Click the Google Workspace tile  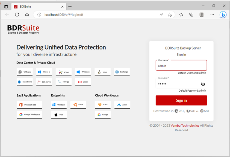pos(29,115)
